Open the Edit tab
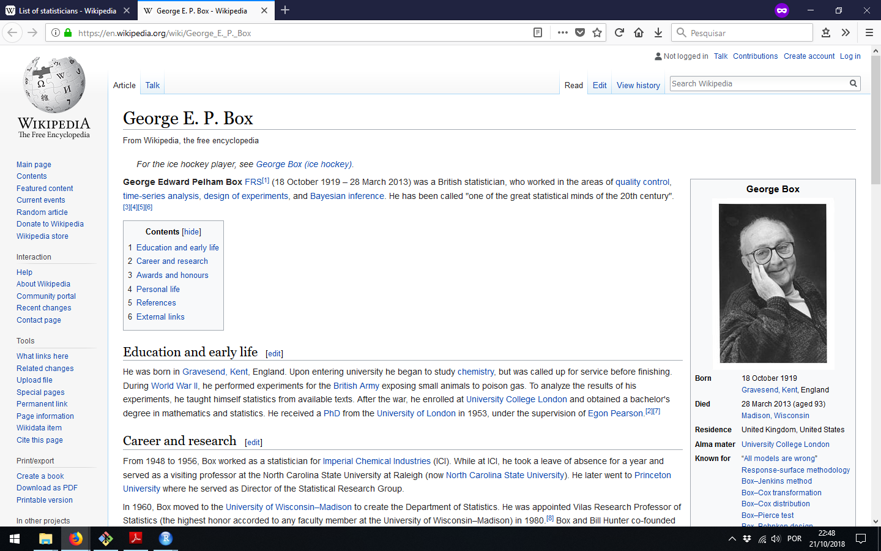Screen dimensions: 881x551 (x=600, y=85)
